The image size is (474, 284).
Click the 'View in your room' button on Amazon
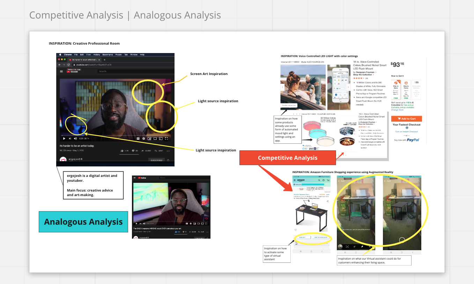click(x=321, y=237)
